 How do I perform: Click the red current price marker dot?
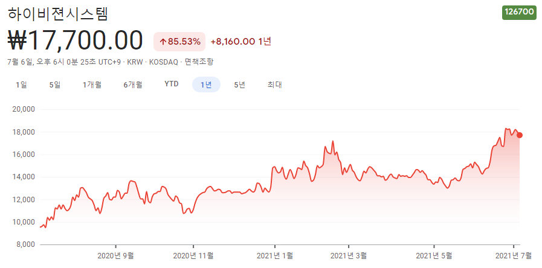click(x=520, y=135)
